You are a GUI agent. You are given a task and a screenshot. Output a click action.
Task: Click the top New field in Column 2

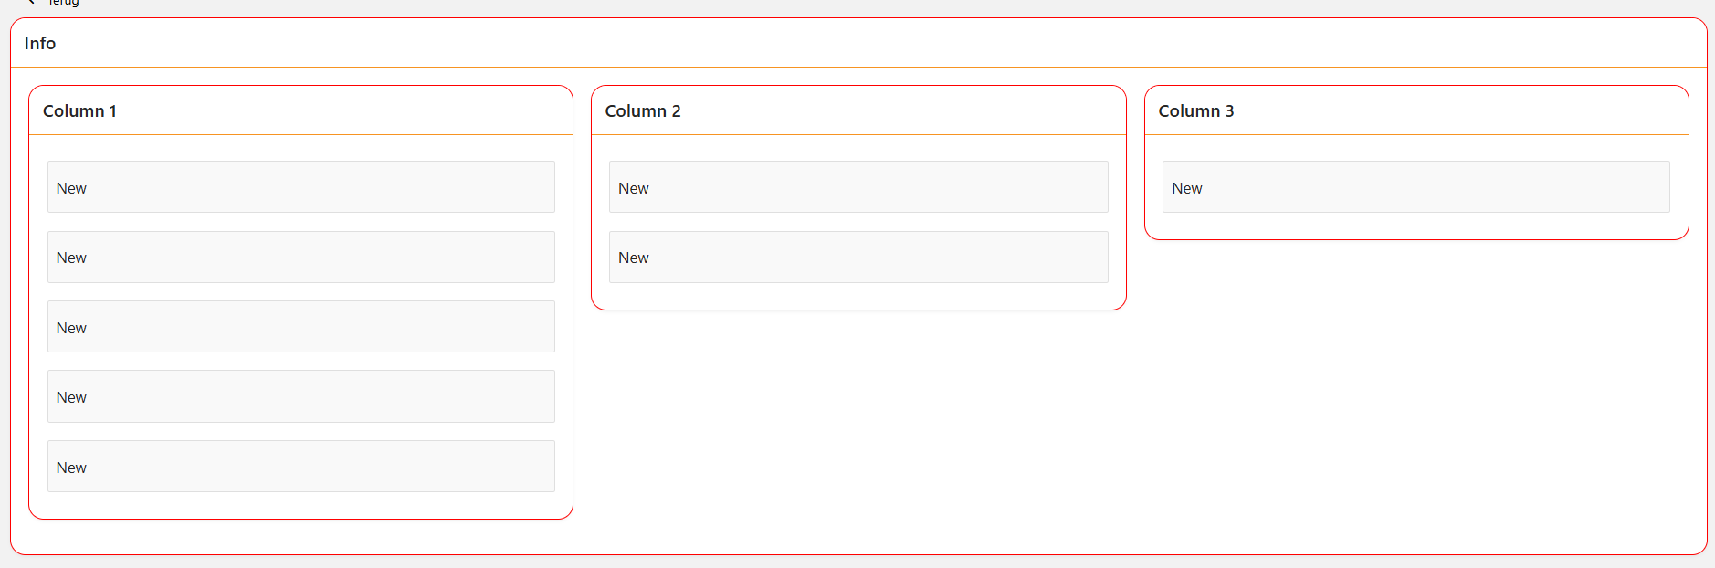click(858, 187)
